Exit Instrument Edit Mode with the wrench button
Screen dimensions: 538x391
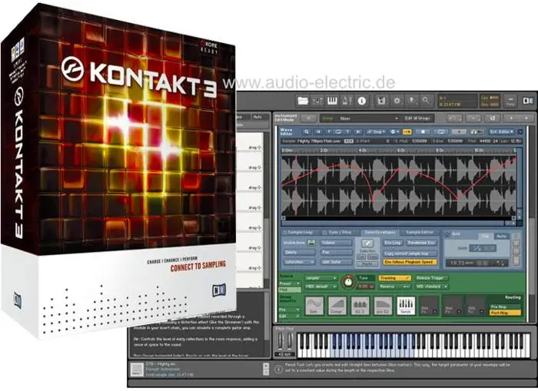tap(308, 118)
